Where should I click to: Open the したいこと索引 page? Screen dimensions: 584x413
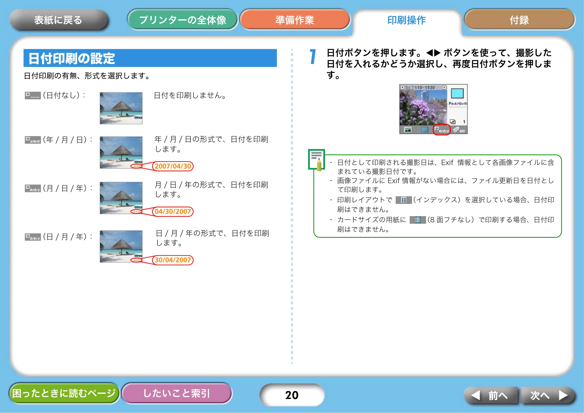pyautogui.click(x=177, y=393)
